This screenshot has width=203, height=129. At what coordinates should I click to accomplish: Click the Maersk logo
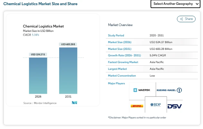point(142,90)
